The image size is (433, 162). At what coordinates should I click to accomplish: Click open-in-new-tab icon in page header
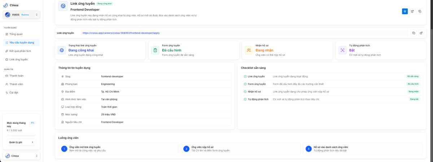pos(412,11)
